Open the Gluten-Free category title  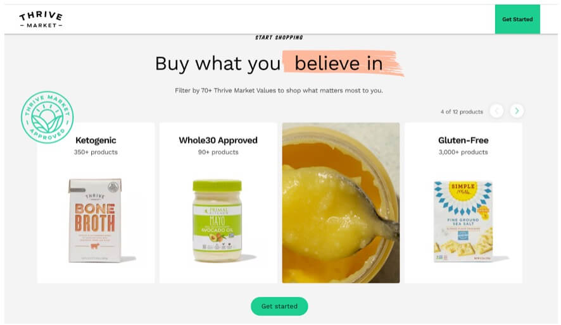coord(463,140)
